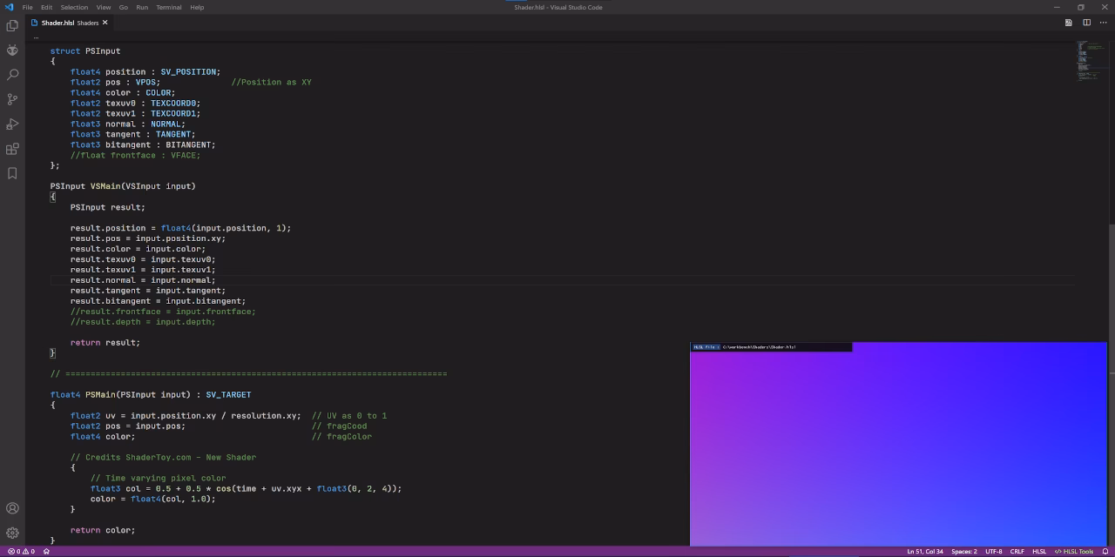
Task: Switch to the Shader.hlsl tab
Action: tap(57, 23)
